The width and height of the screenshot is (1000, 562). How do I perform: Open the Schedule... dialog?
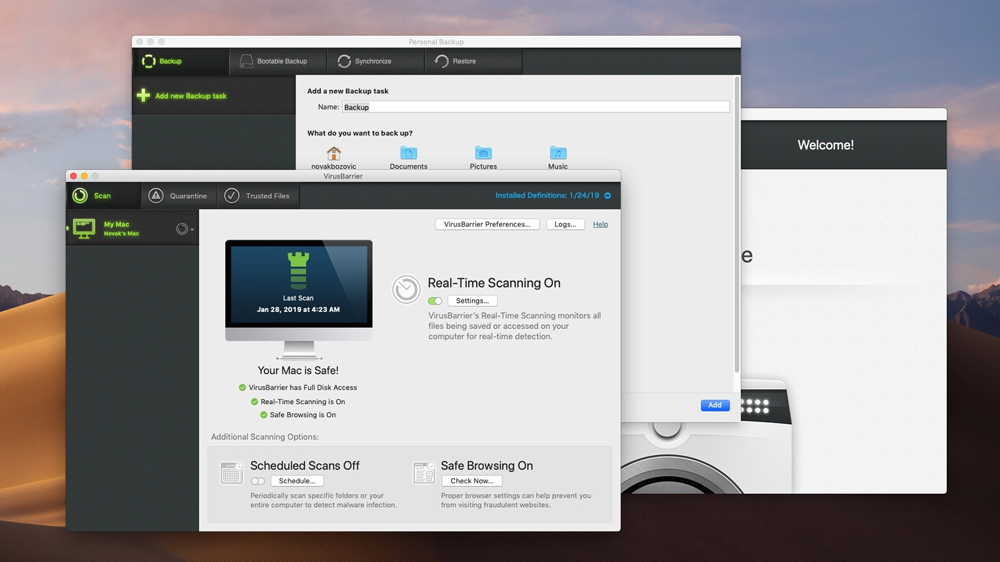pyautogui.click(x=297, y=481)
